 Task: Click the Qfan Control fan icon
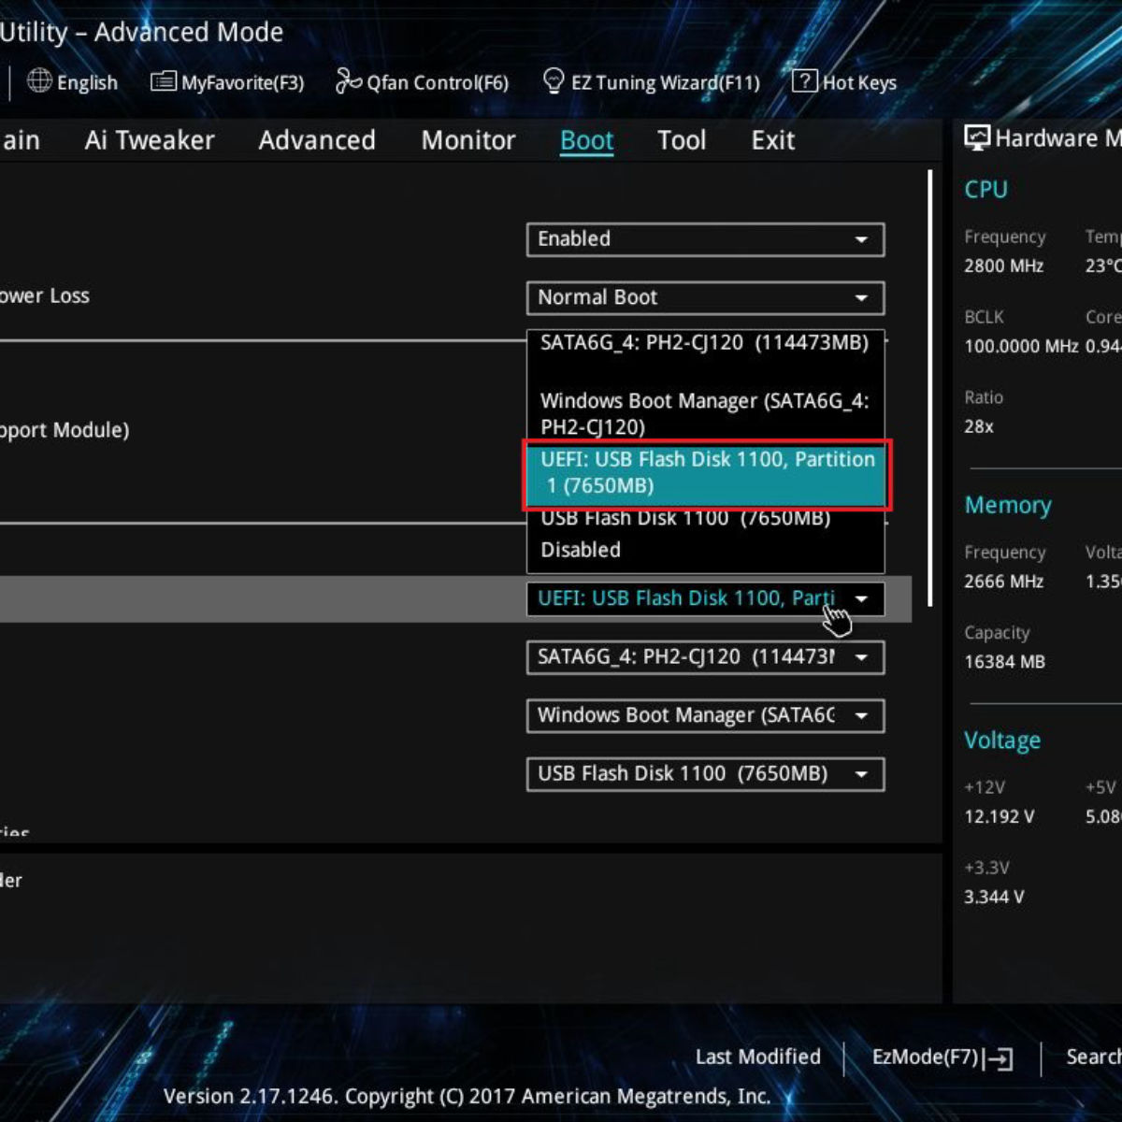coord(348,81)
